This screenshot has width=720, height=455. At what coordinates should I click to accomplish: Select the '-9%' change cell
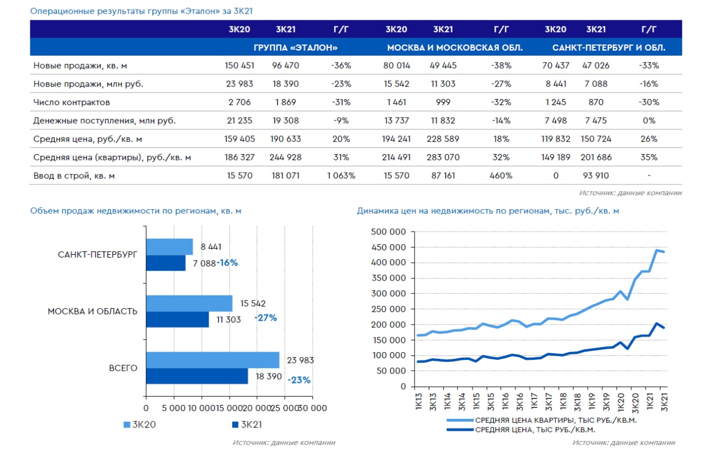341,120
